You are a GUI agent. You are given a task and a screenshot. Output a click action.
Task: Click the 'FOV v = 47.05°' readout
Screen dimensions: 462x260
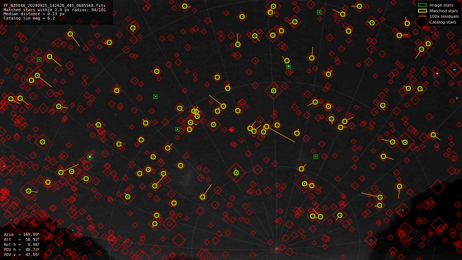click(x=22, y=255)
